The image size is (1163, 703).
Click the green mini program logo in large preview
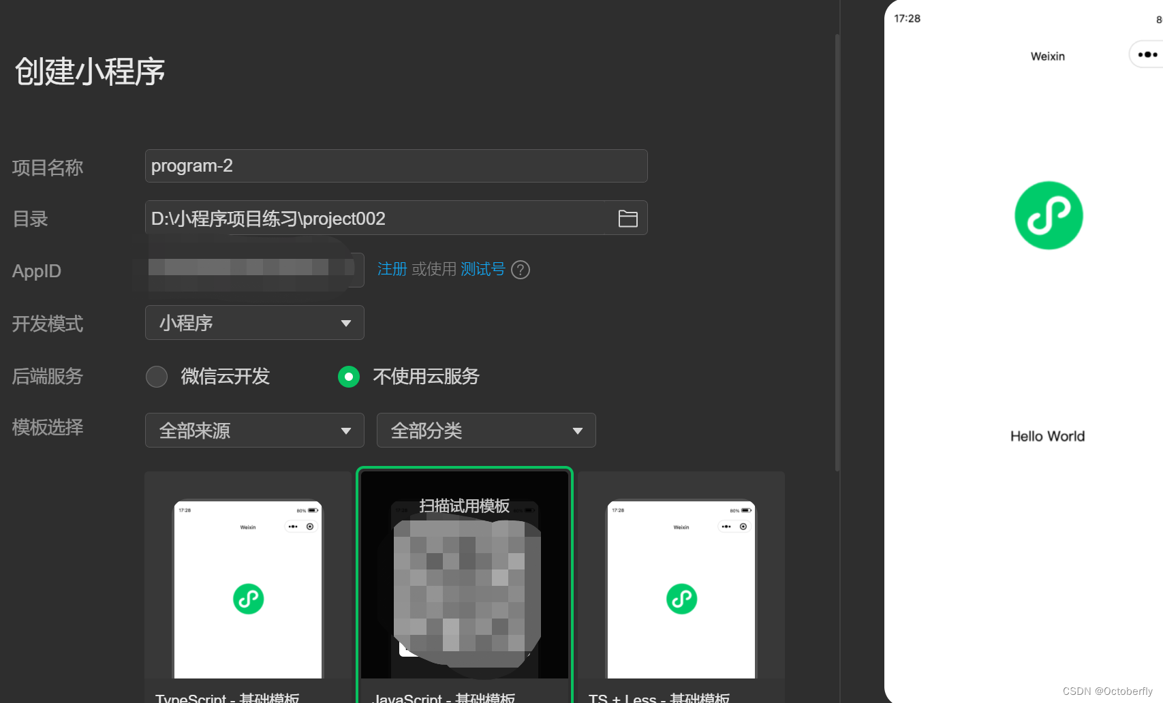(x=1049, y=215)
